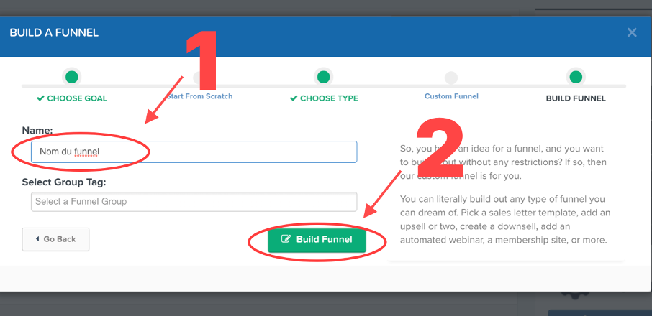Screen dimensions: 652x316
Task: Click the Build Funnel step circle
Action: pyautogui.click(x=576, y=77)
